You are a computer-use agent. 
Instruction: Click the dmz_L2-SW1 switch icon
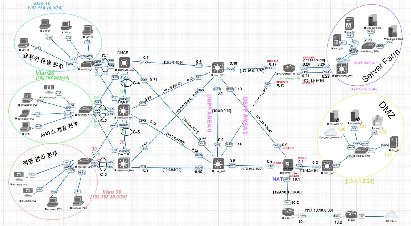coord(361,150)
